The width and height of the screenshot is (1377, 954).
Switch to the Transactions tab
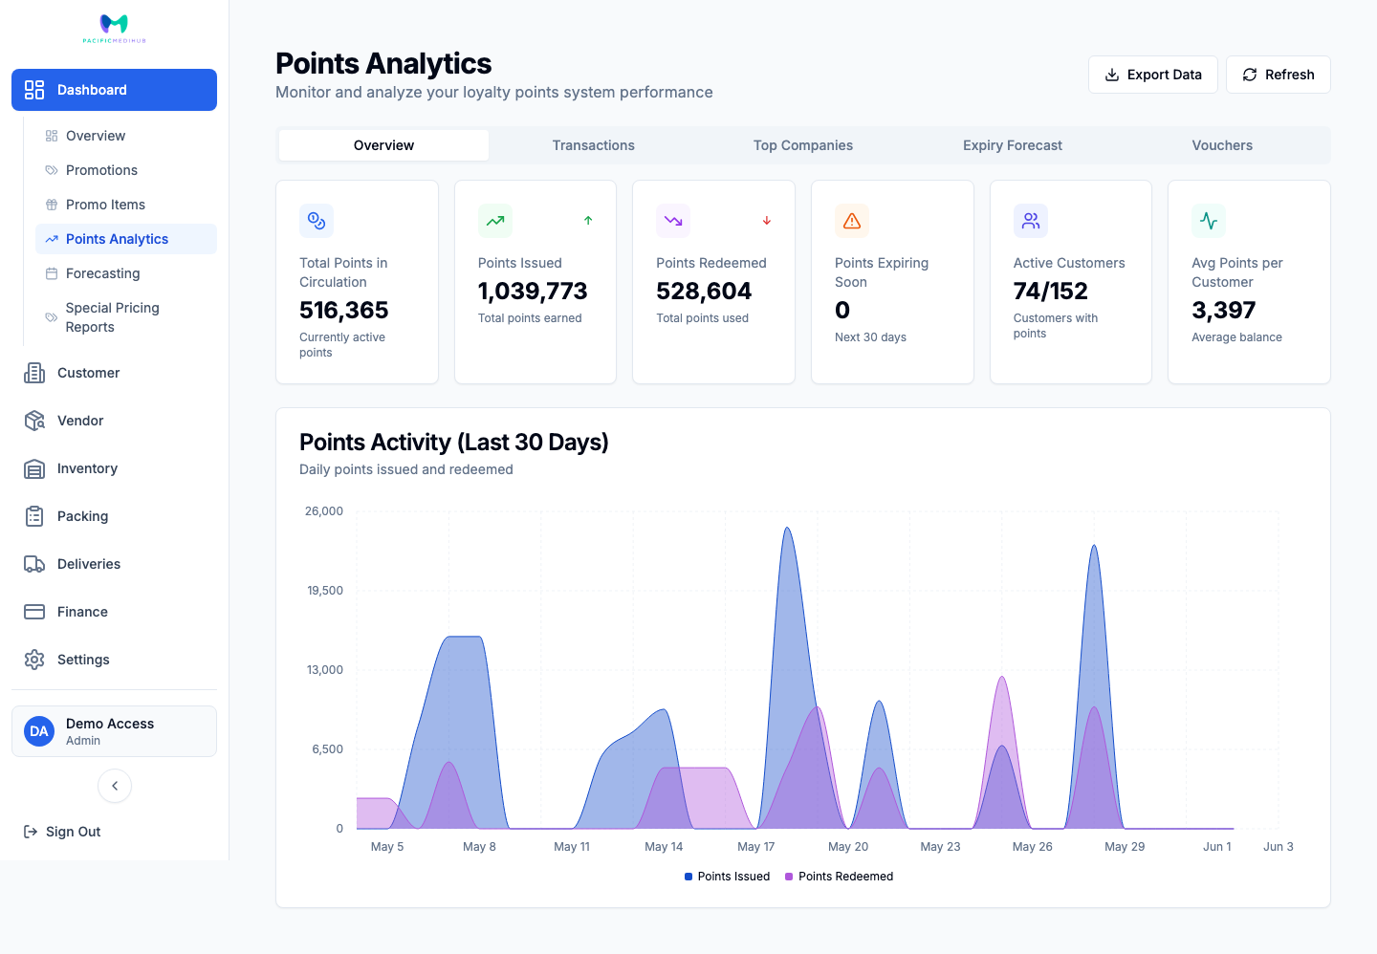(x=594, y=145)
